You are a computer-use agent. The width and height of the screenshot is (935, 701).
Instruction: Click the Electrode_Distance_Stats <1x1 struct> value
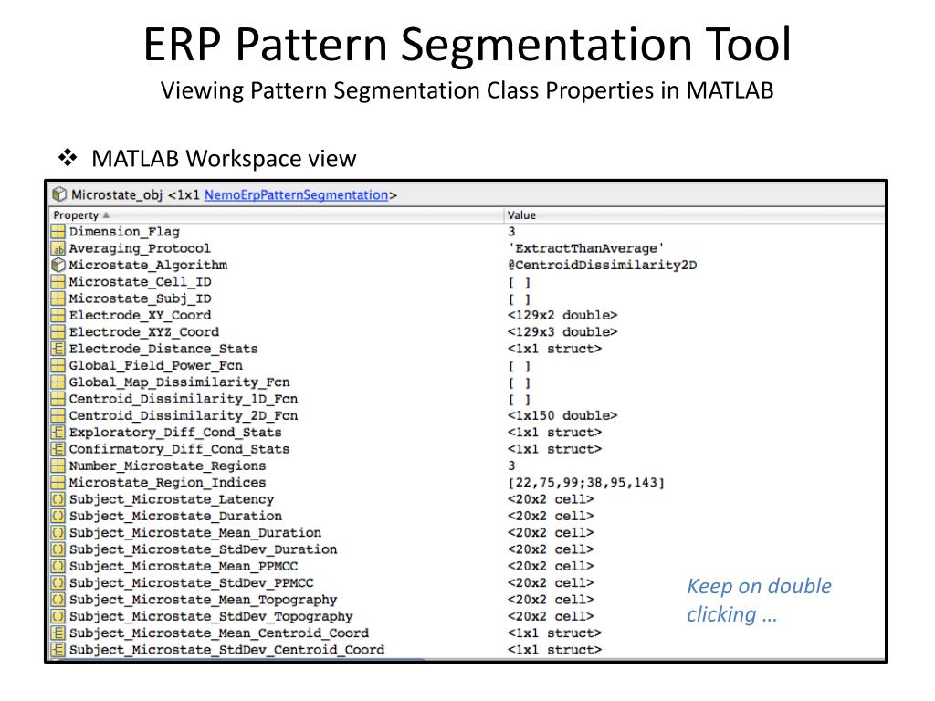(x=554, y=348)
